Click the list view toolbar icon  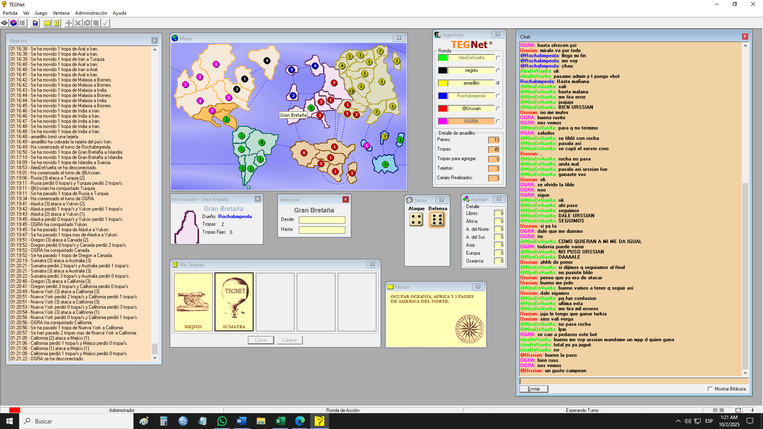coord(22,23)
